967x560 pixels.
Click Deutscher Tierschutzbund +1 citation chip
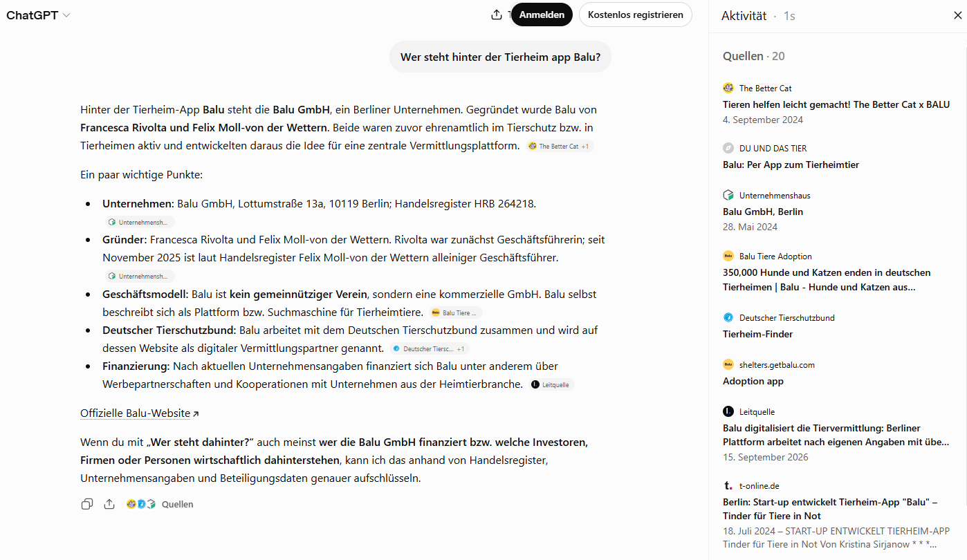(429, 348)
